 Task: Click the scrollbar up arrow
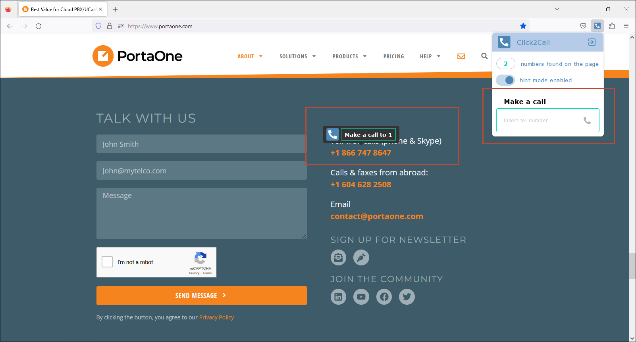[632, 38]
